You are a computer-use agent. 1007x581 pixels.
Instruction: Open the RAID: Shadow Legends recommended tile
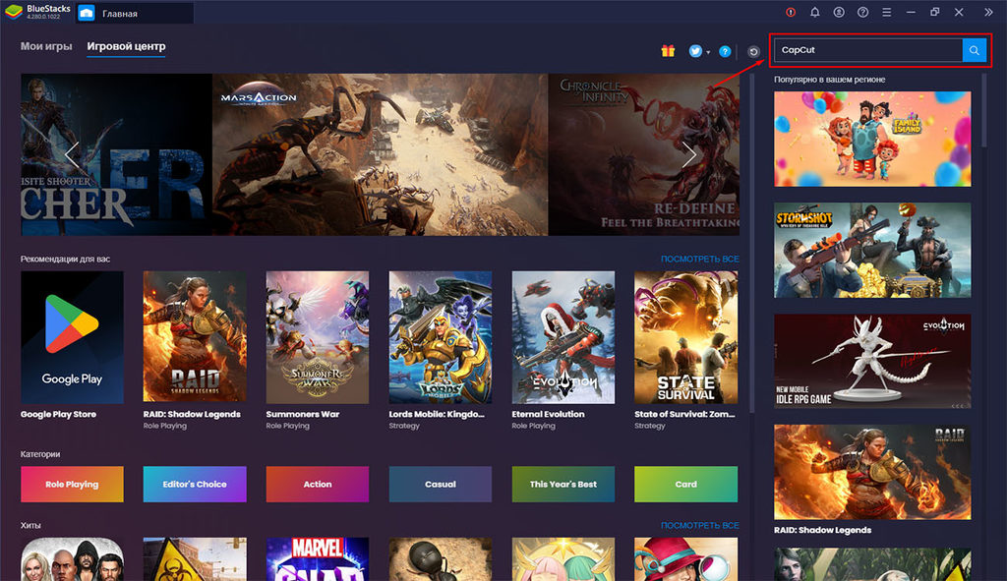(195, 337)
